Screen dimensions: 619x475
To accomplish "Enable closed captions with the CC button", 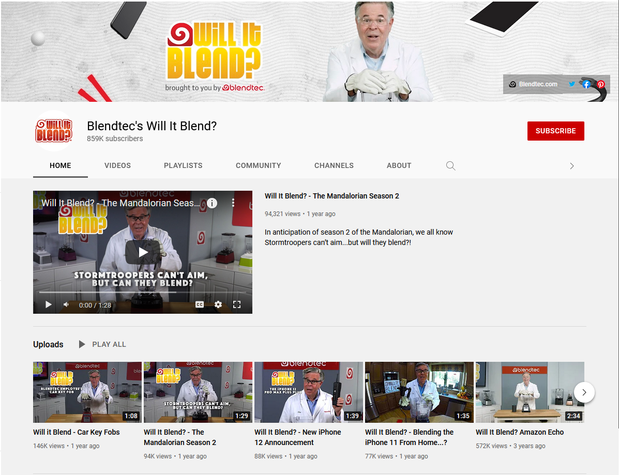I will [x=199, y=305].
